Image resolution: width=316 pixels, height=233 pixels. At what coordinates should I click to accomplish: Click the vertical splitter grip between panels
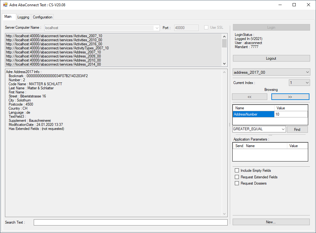230,125
